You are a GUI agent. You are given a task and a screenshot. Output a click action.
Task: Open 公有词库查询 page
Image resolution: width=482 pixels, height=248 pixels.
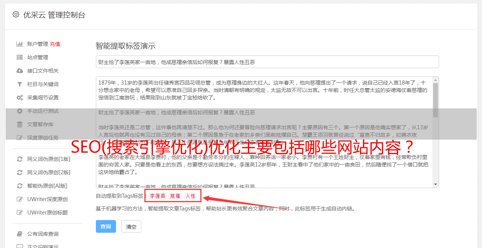click(43, 234)
